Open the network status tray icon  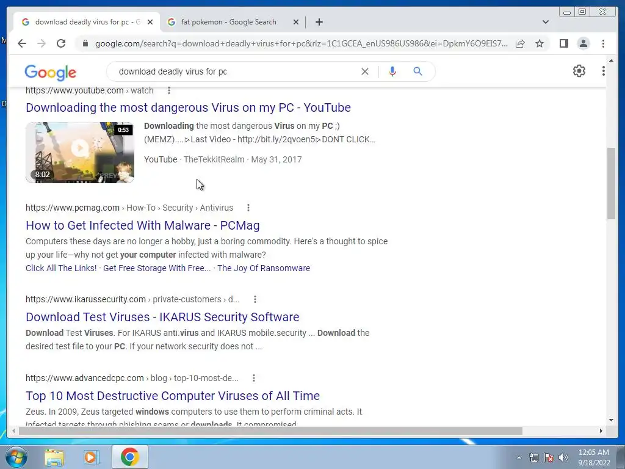coord(533,458)
